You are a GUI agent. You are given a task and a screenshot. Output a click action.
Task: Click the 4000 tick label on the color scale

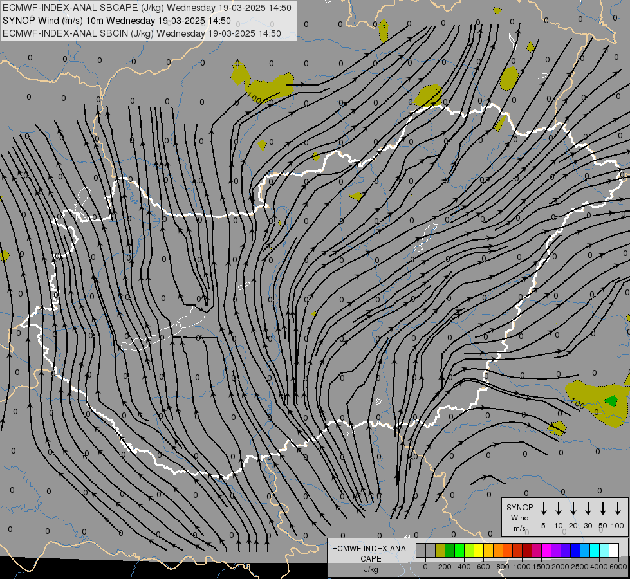(x=599, y=567)
